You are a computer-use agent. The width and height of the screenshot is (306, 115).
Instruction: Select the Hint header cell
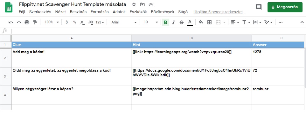[x=191, y=45]
